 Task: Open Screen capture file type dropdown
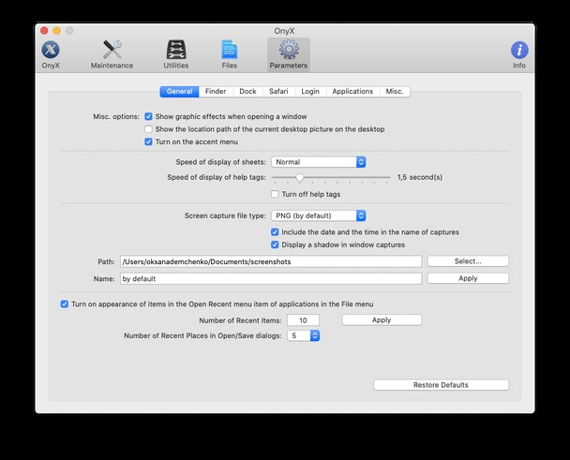point(319,215)
